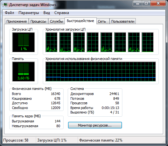Switch to the Пользователи tab
Viewport: 168px width, 146px height.
click(x=123, y=21)
